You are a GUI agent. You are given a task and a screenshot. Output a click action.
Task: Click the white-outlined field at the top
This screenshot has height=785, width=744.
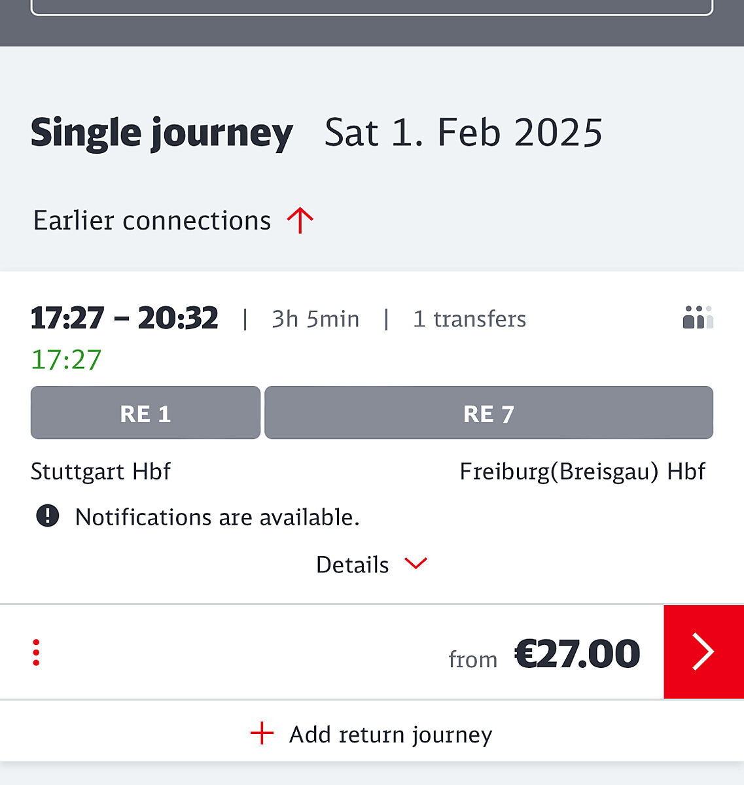pos(372,7)
